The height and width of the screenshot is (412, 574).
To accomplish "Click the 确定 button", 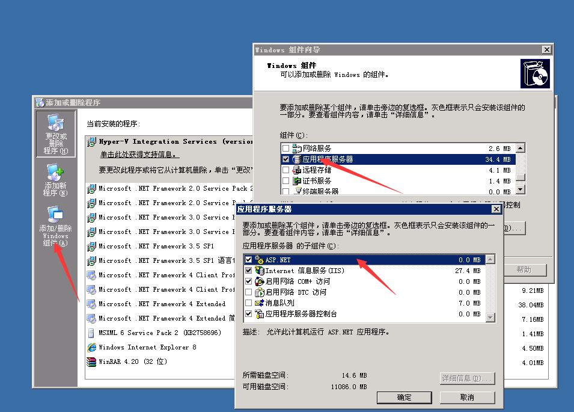I will pyautogui.click(x=405, y=398).
